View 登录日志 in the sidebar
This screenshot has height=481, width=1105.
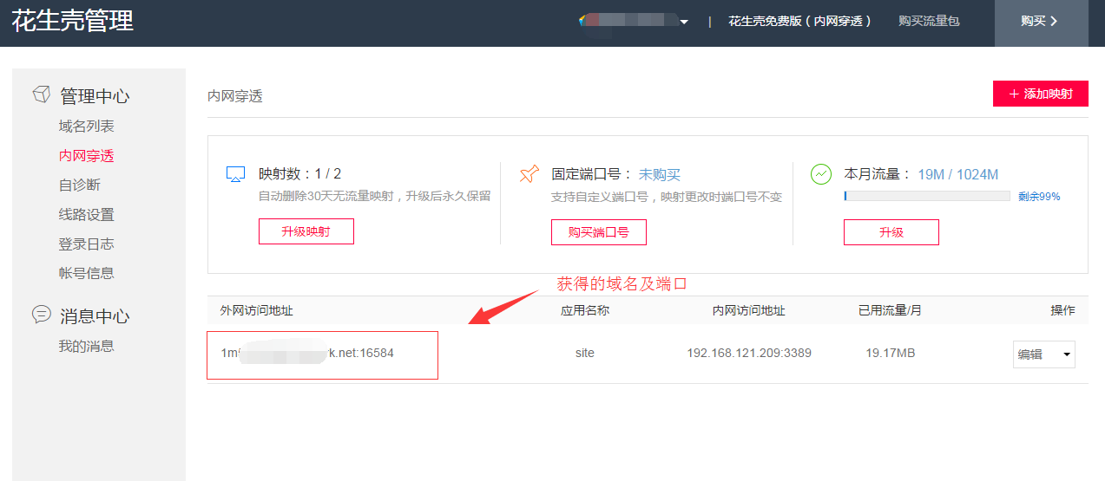coord(86,244)
